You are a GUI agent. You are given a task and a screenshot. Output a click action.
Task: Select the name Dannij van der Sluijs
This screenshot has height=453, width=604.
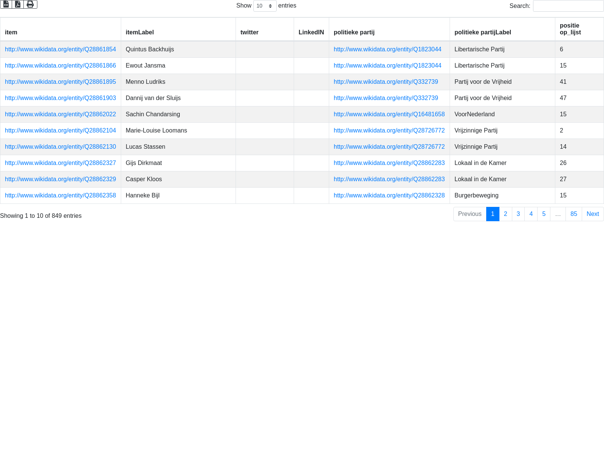coord(153,98)
